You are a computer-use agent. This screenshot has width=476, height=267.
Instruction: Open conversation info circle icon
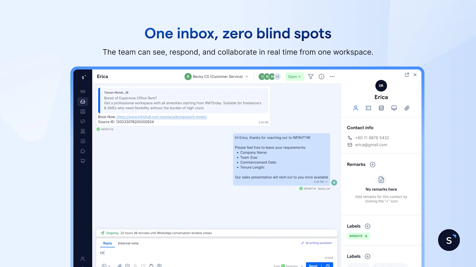pos(321,77)
